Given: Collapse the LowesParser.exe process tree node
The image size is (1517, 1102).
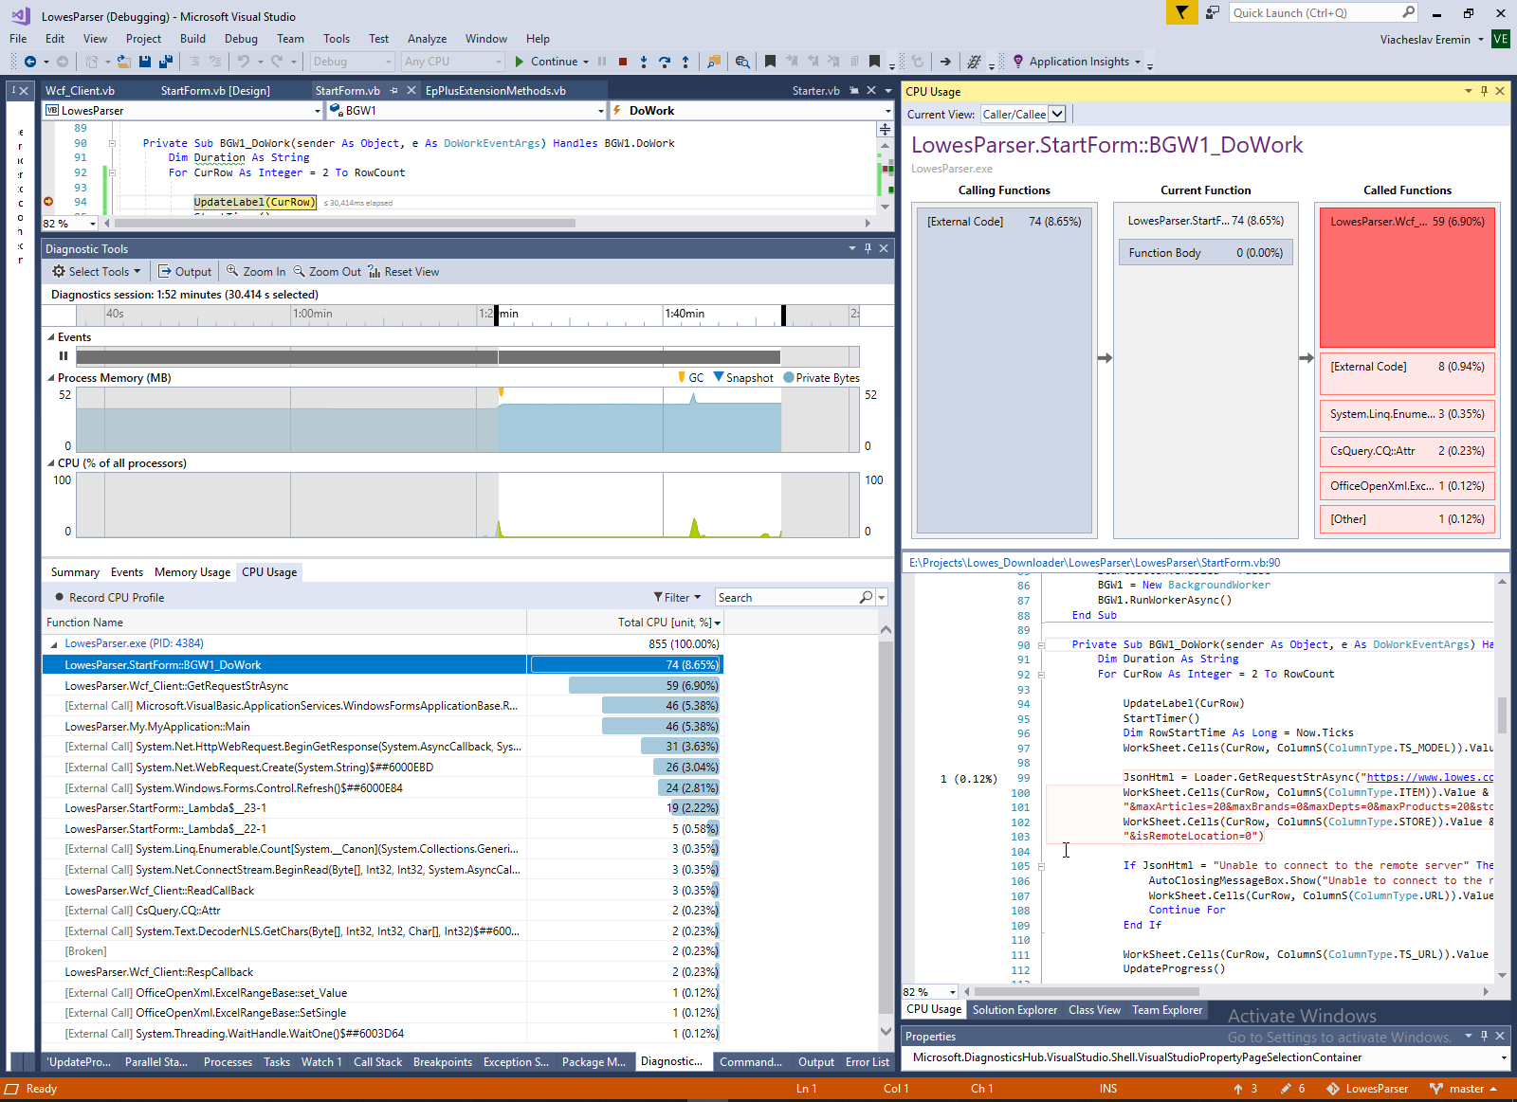Looking at the screenshot, I should [x=54, y=644].
